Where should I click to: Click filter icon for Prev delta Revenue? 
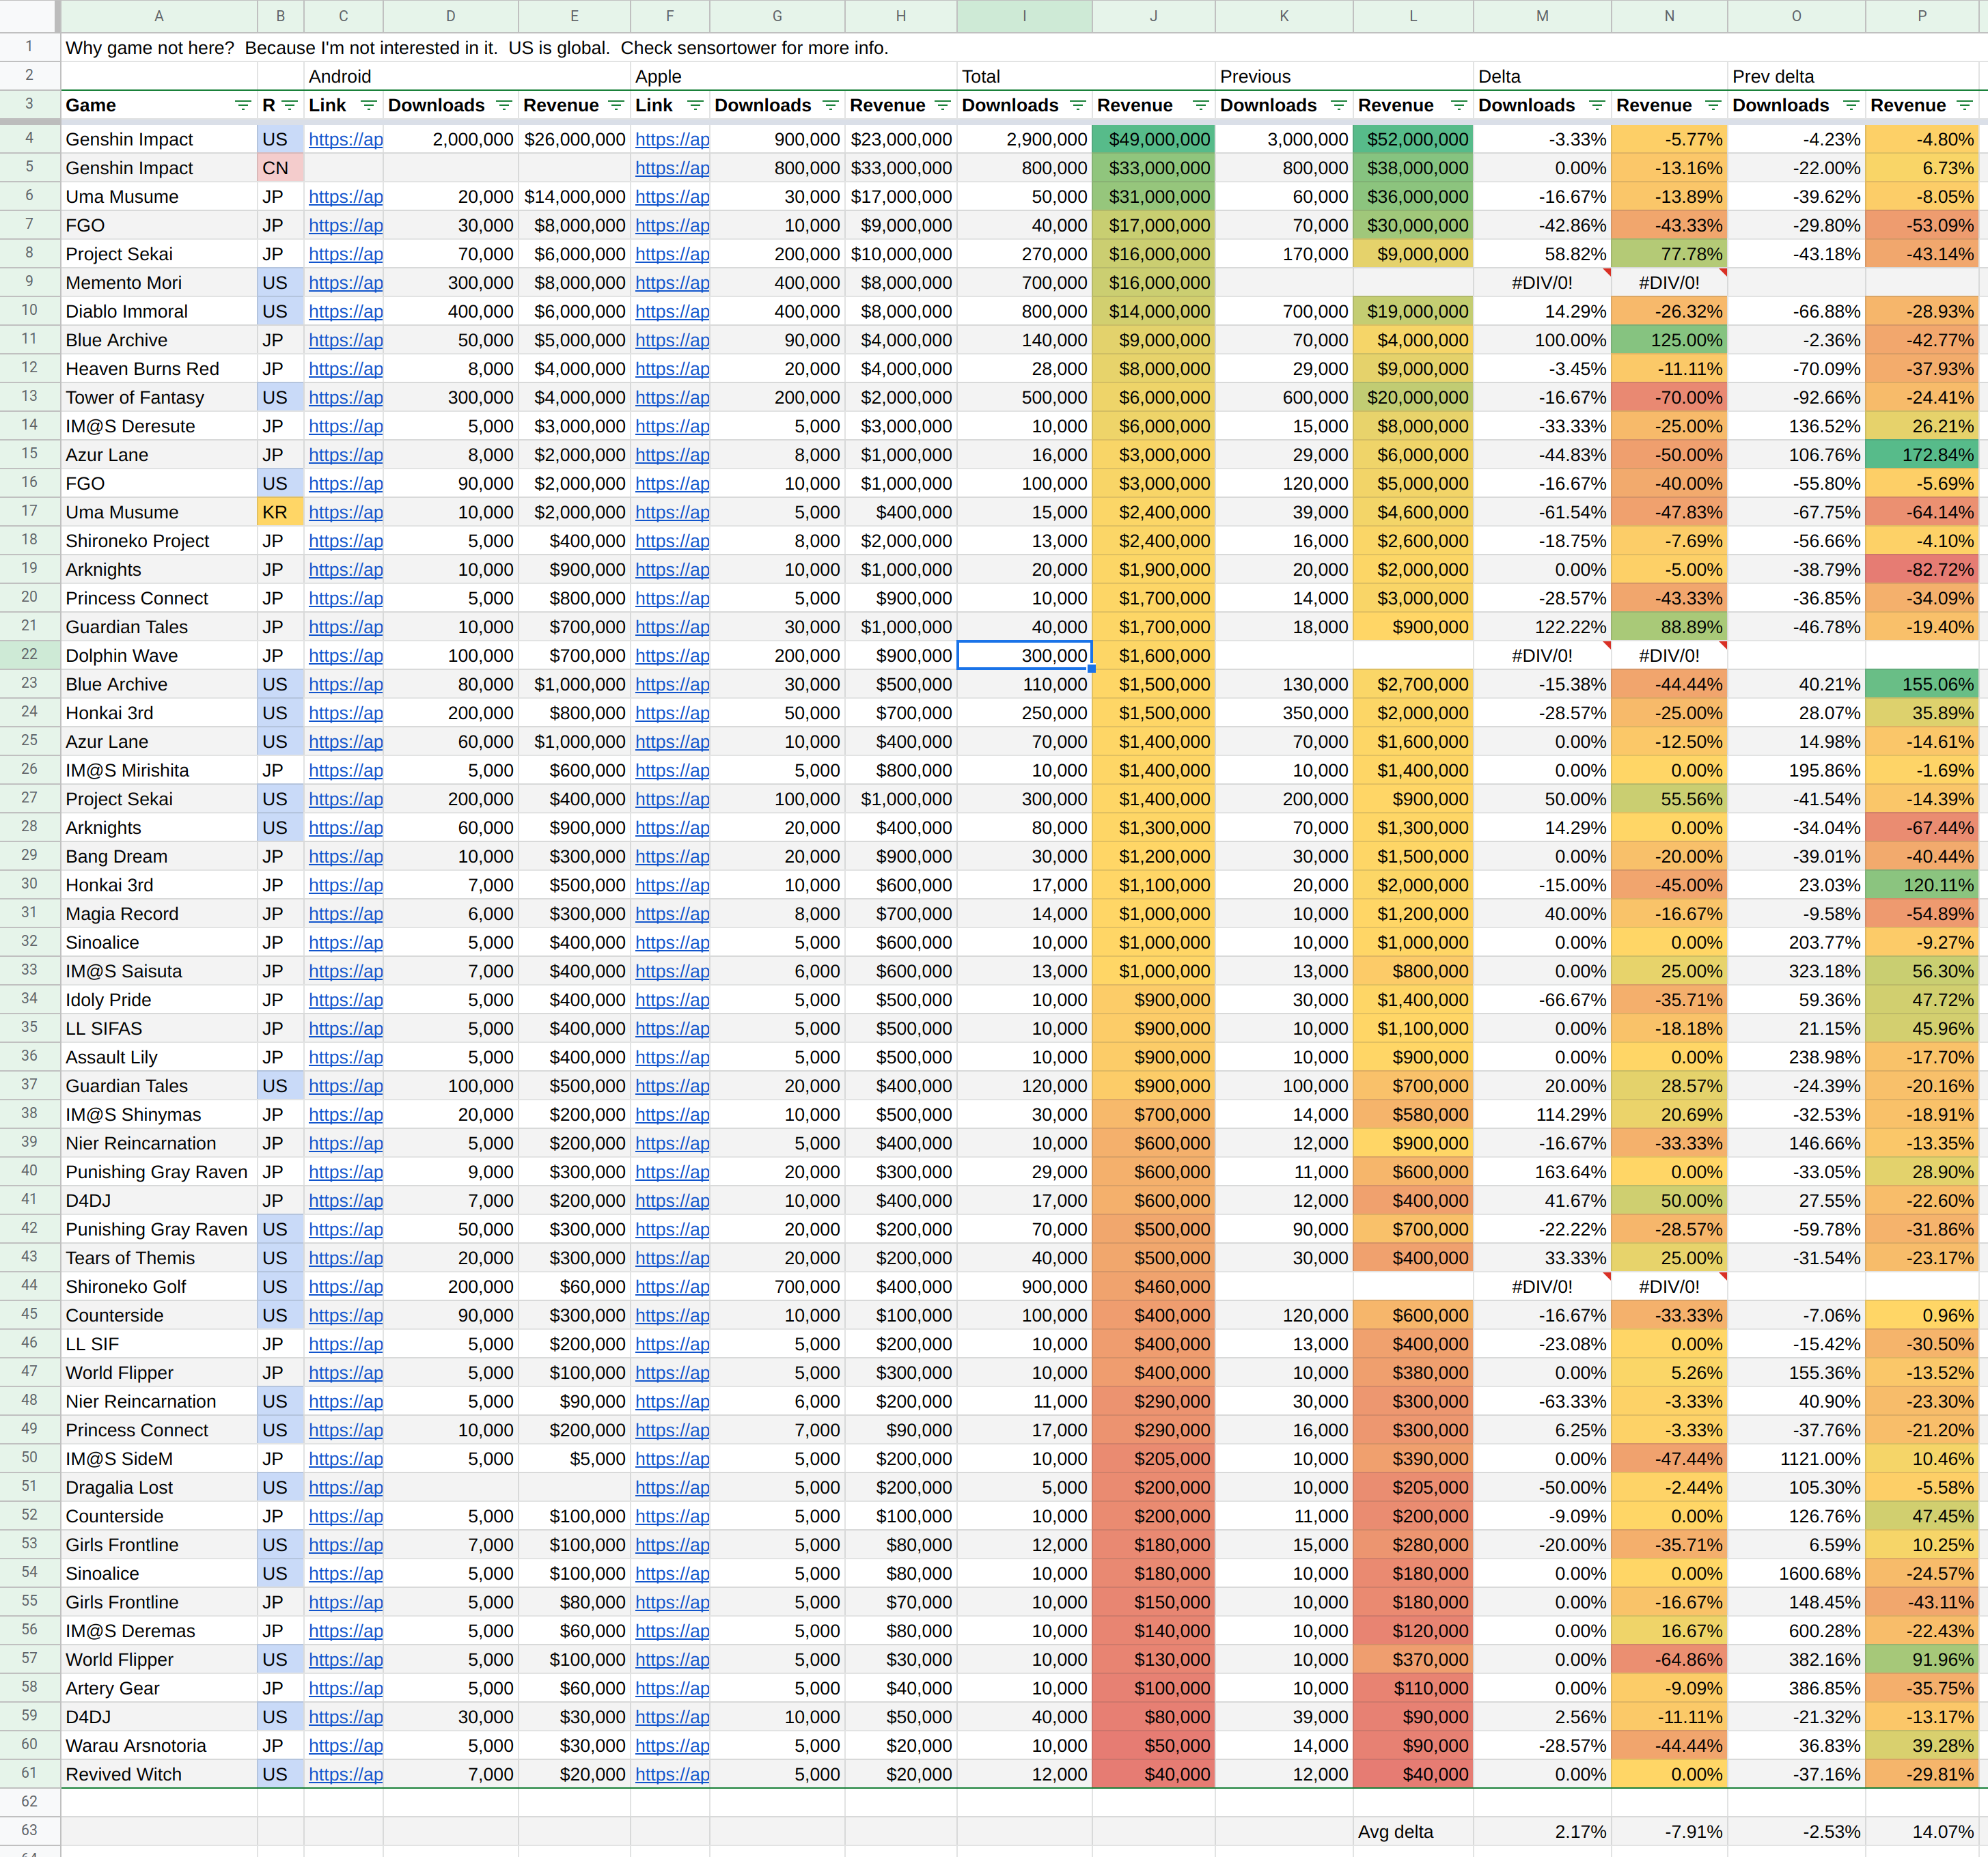coord(1964,106)
